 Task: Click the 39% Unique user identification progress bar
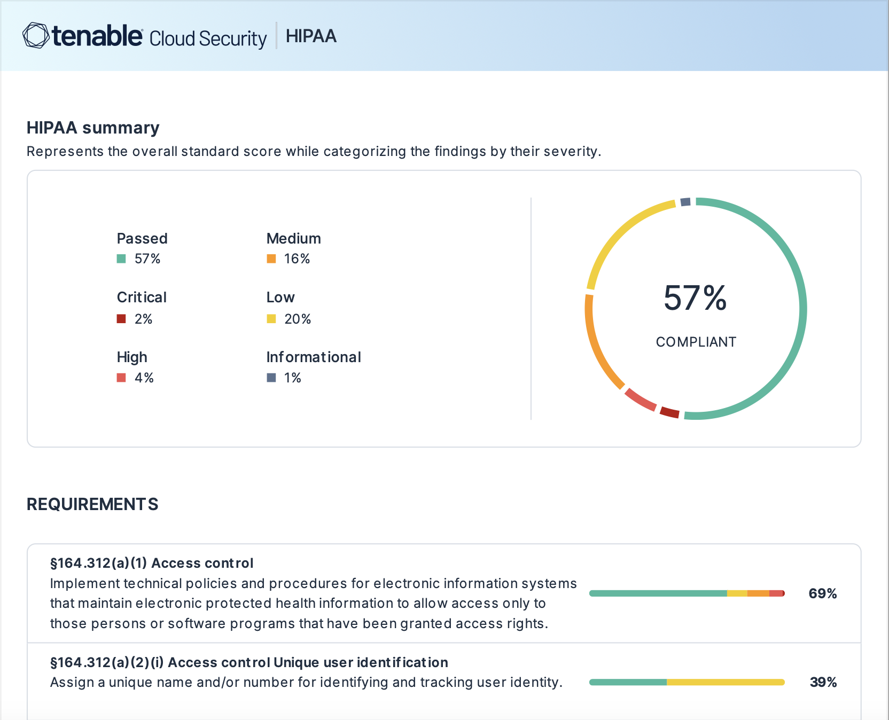(x=687, y=682)
